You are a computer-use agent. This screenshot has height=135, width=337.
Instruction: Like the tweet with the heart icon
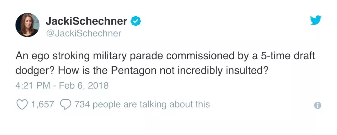pyautogui.click(x=21, y=104)
